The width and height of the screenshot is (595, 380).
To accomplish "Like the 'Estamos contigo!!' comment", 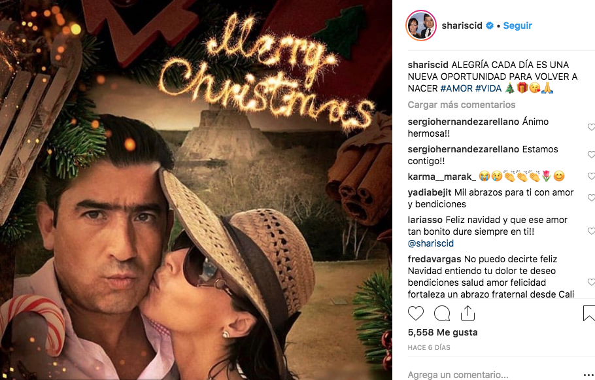I will (591, 154).
